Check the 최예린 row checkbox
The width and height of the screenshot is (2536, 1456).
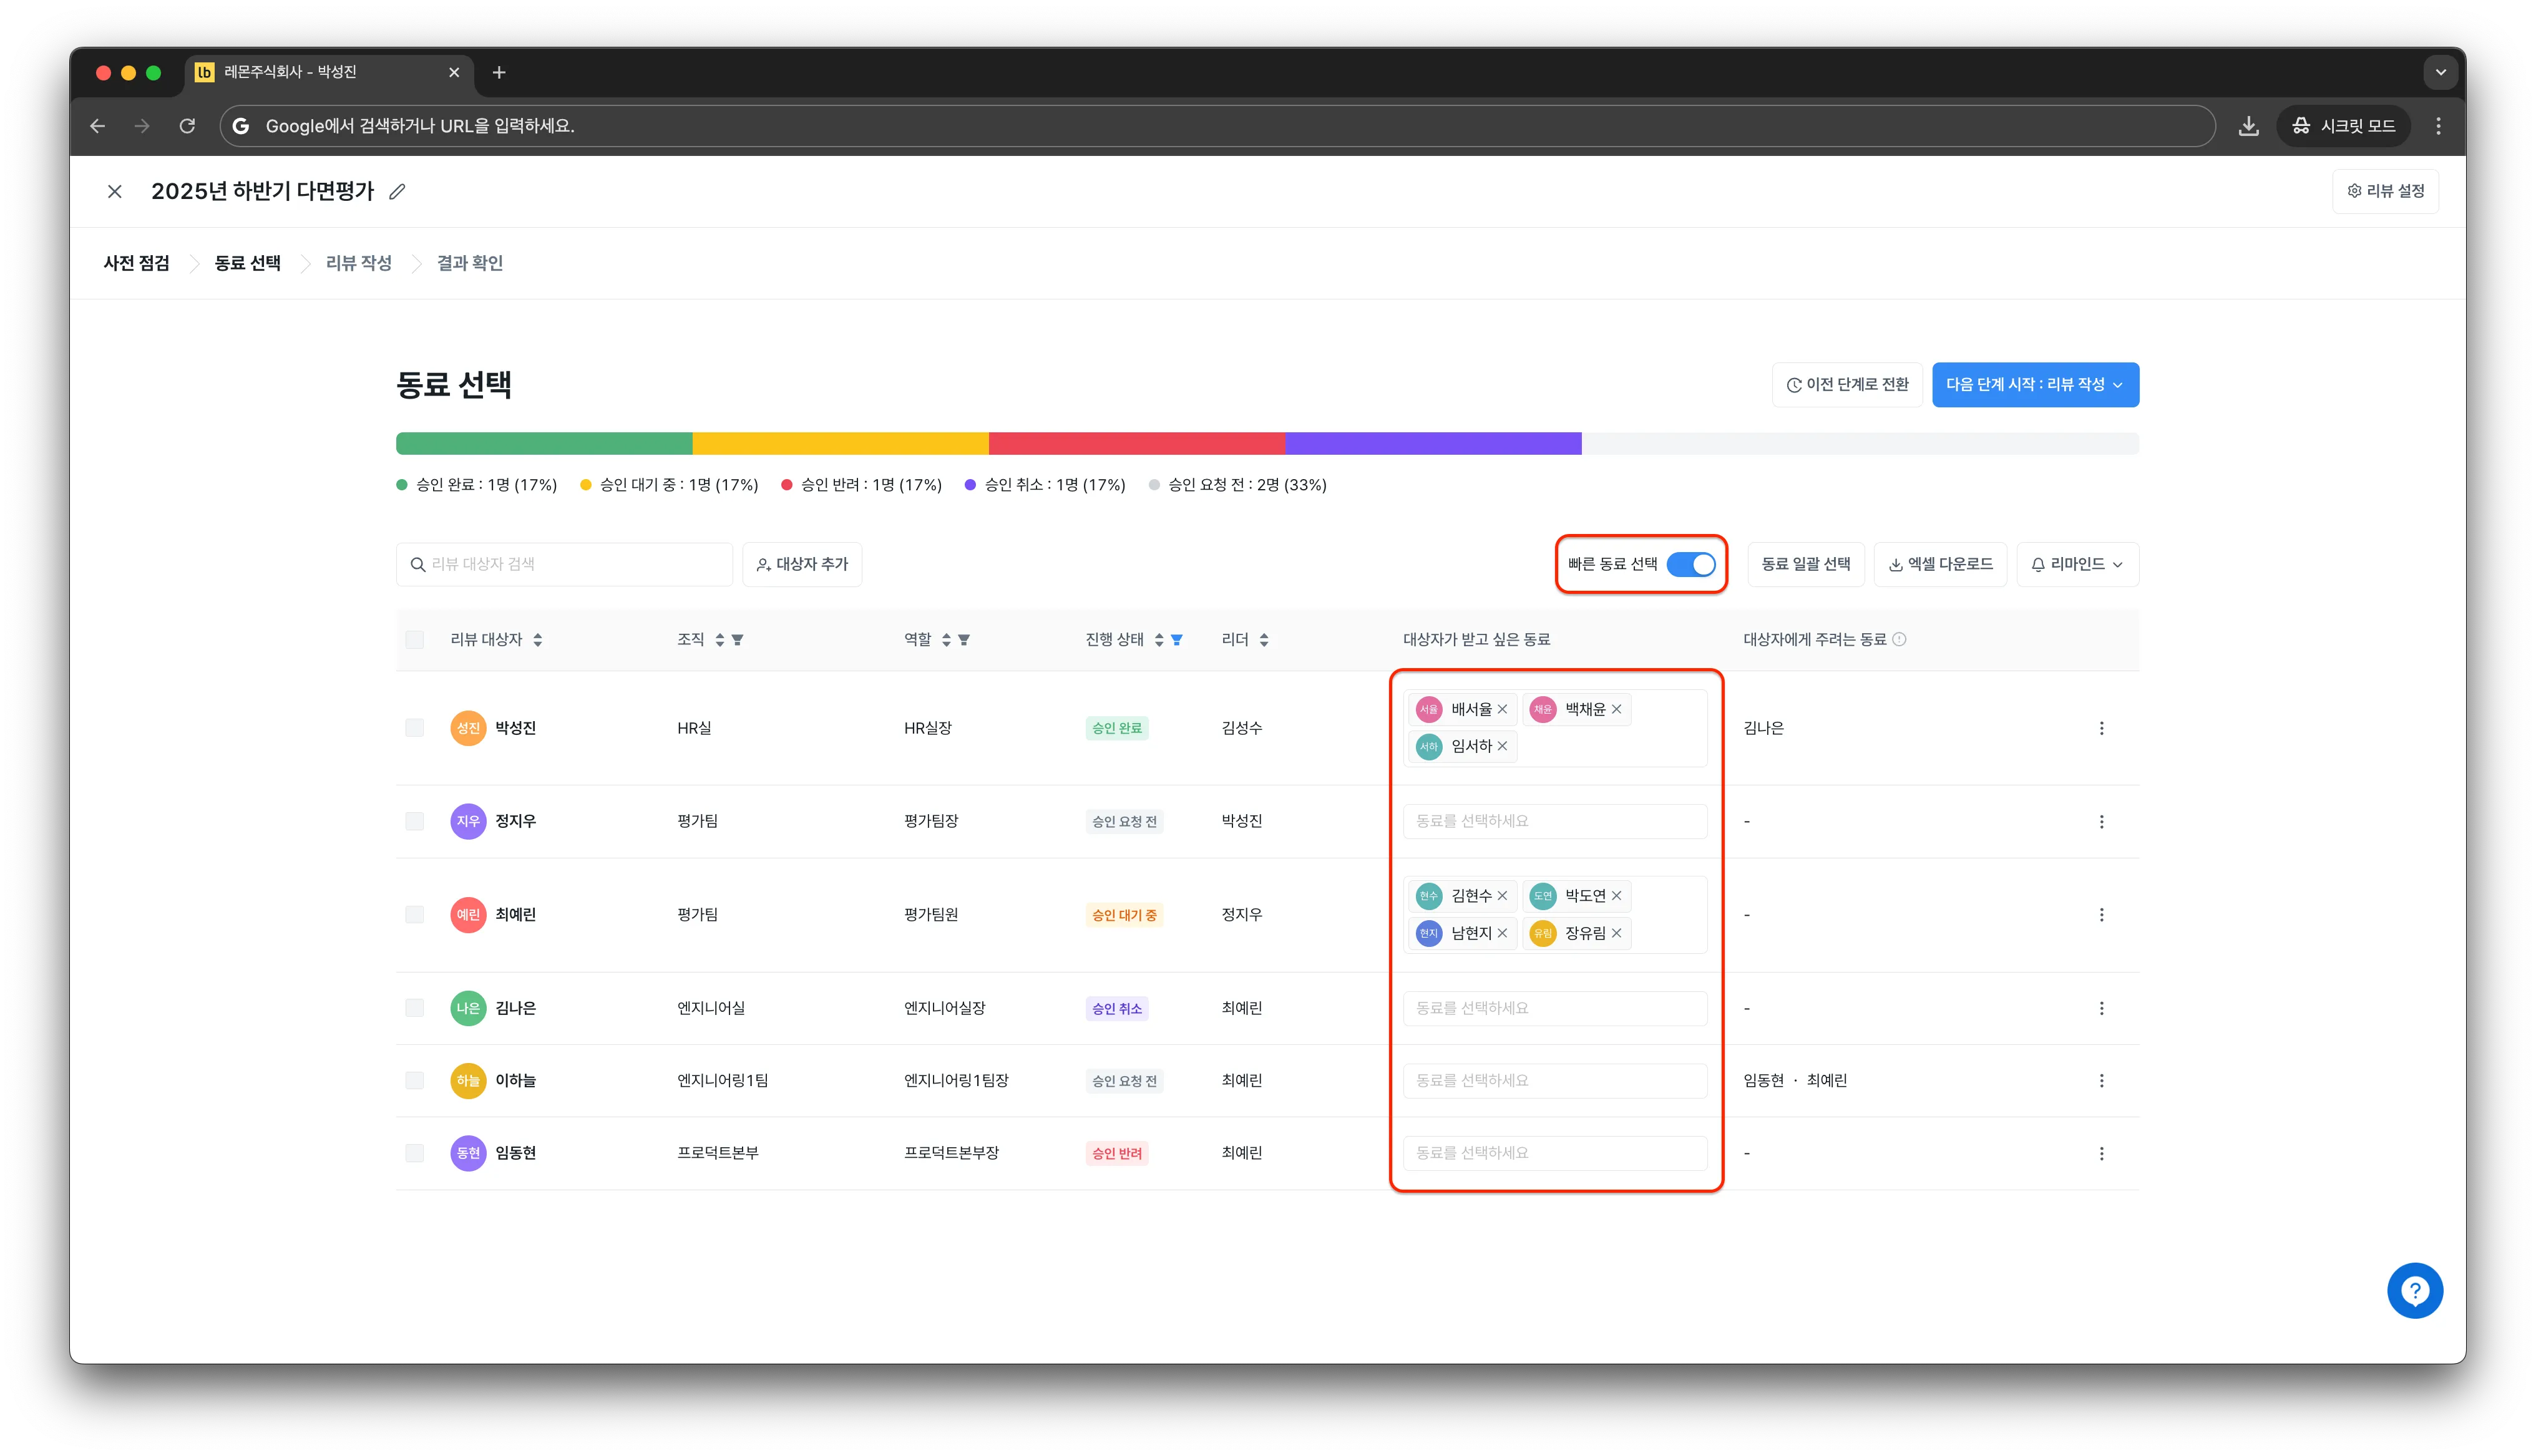pos(415,914)
